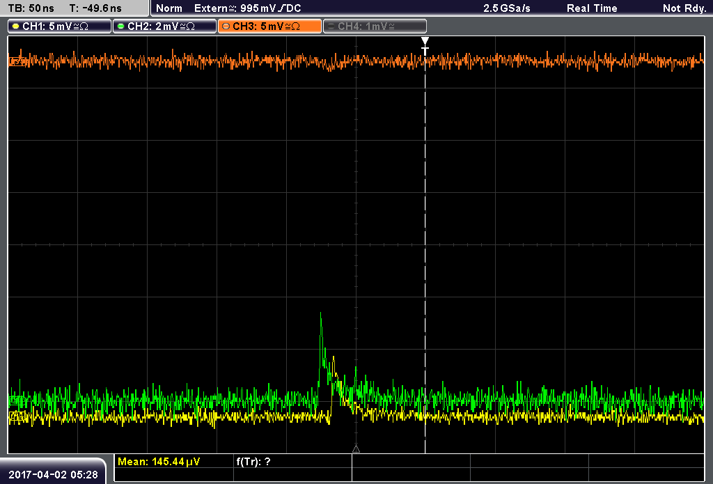Click the Mean: 145.44 µV measurement value
Image resolution: width=713 pixels, height=484 pixels.
tap(159, 462)
